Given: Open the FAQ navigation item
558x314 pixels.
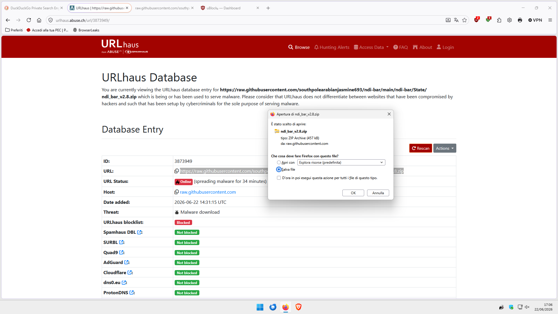Looking at the screenshot, I should pyautogui.click(x=400, y=47).
